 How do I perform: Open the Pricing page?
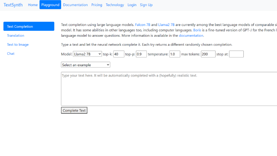click(97, 5)
